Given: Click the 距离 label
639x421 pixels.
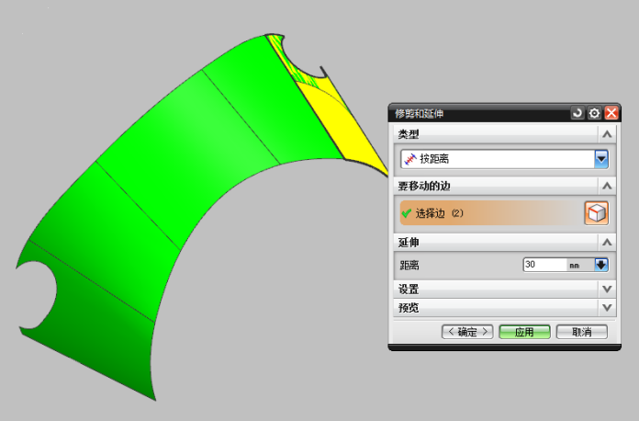Looking at the screenshot, I should click(409, 265).
